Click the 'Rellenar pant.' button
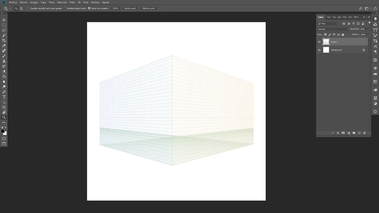 point(149,8)
